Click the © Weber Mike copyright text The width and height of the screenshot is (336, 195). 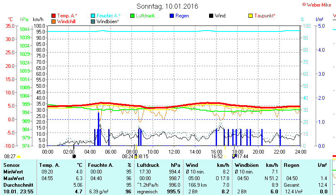(317, 5)
